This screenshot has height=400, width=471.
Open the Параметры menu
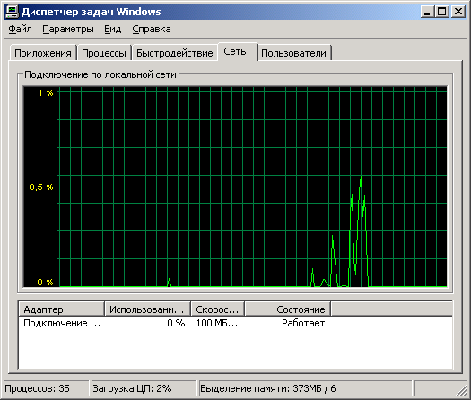pos(68,29)
